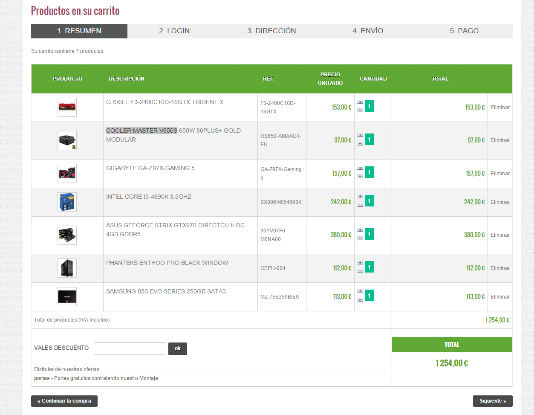The image size is (534, 415).
Task: Increase quantity of G.SKILL Trident X
Action: [360, 102]
